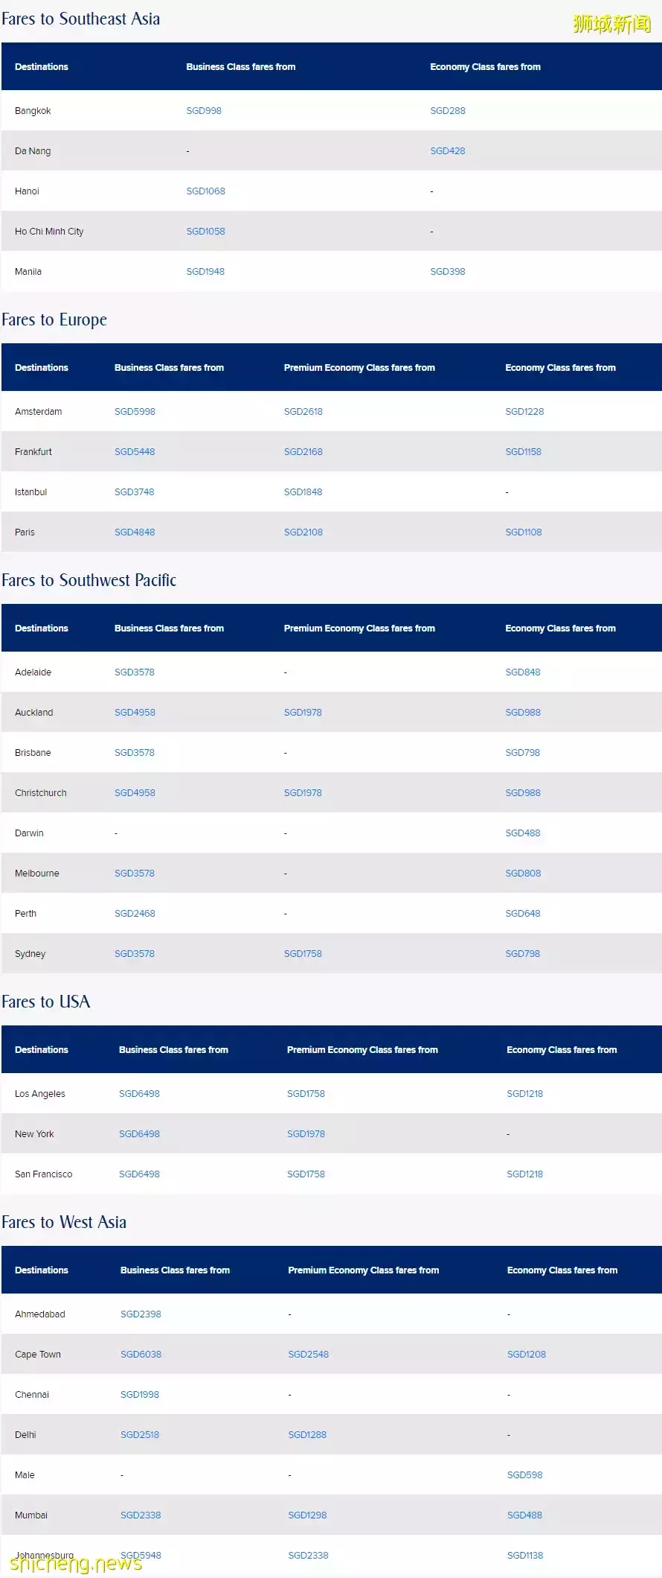Image resolution: width=662 pixels, height=1578 pixels.
Task: Click Los Angeles Economy fare SGD1218
Action: point(525,1094)
